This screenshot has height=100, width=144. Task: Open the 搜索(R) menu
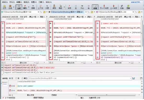point(27,2)
